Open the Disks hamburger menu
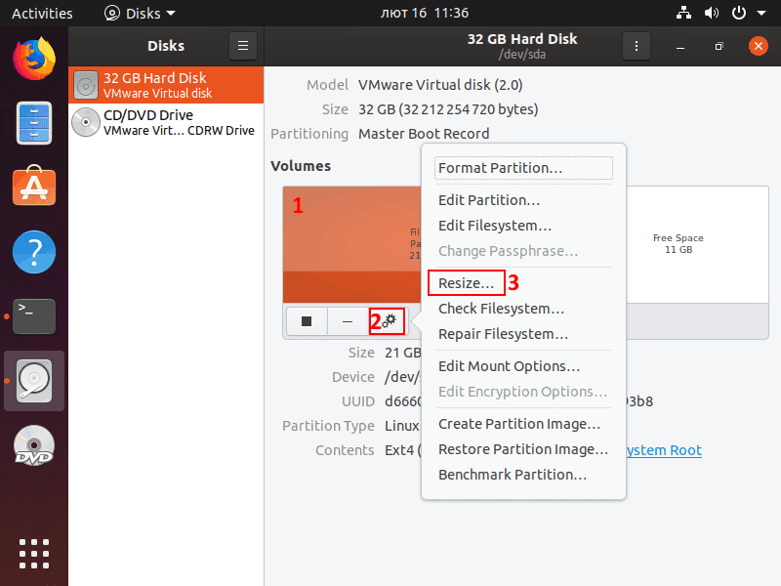 click(242, 45)
